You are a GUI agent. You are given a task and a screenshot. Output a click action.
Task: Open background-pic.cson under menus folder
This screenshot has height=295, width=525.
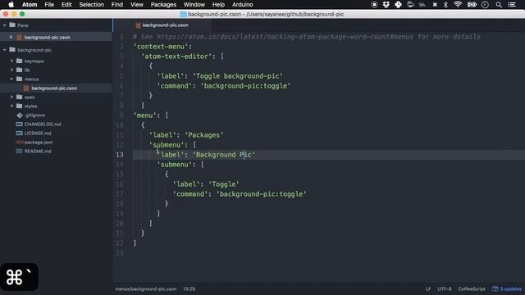point(54,88)
